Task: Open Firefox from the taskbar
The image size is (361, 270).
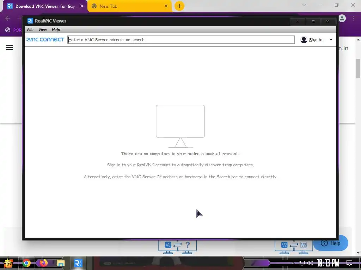Action: click(x=43, y=263)
